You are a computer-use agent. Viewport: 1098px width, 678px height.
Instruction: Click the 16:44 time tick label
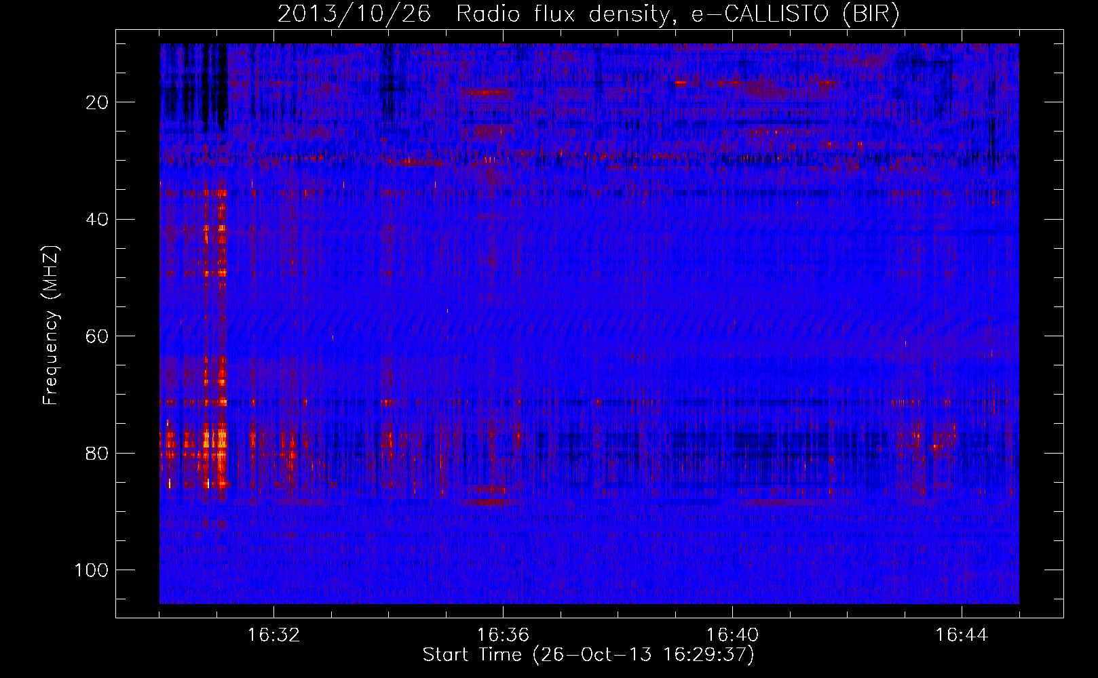tap(962, 635)
